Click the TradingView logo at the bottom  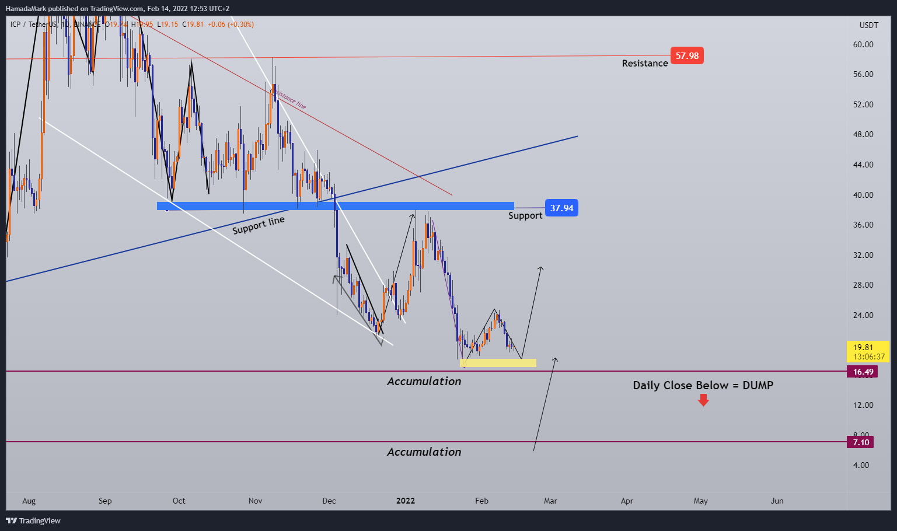(33, 520)
